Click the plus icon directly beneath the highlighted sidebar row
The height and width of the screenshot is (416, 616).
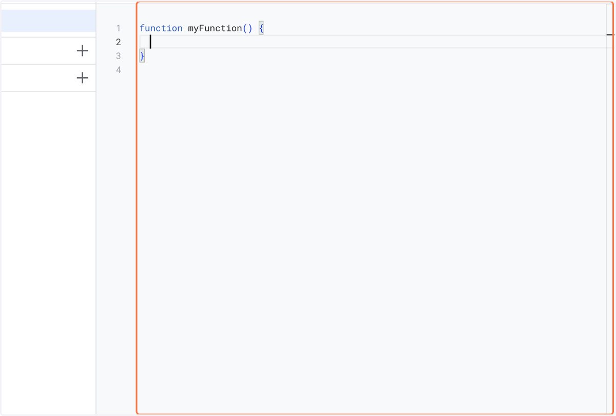pos(82,51)
